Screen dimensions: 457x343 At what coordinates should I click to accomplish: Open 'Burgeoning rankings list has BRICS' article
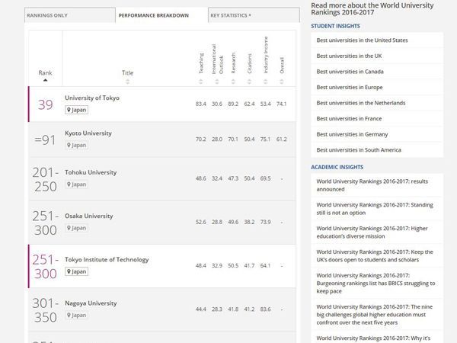click(376, 284)
